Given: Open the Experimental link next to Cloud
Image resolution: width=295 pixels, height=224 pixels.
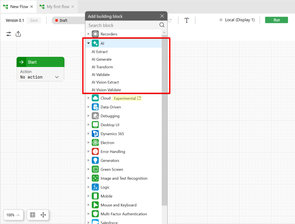Looking at the screenshot, I should (x=127, y=98).
